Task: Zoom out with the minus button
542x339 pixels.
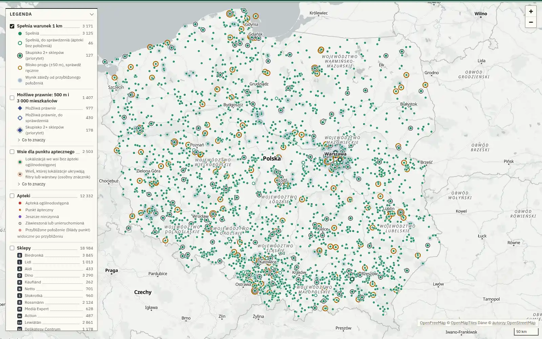Action: point(531,22)
